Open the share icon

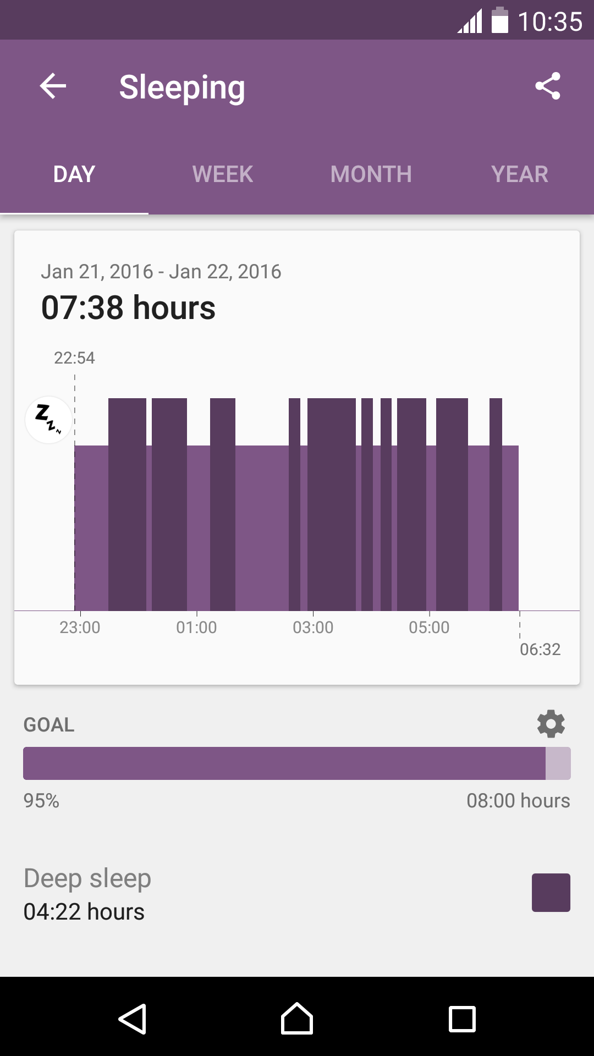(x=548, y=86)
